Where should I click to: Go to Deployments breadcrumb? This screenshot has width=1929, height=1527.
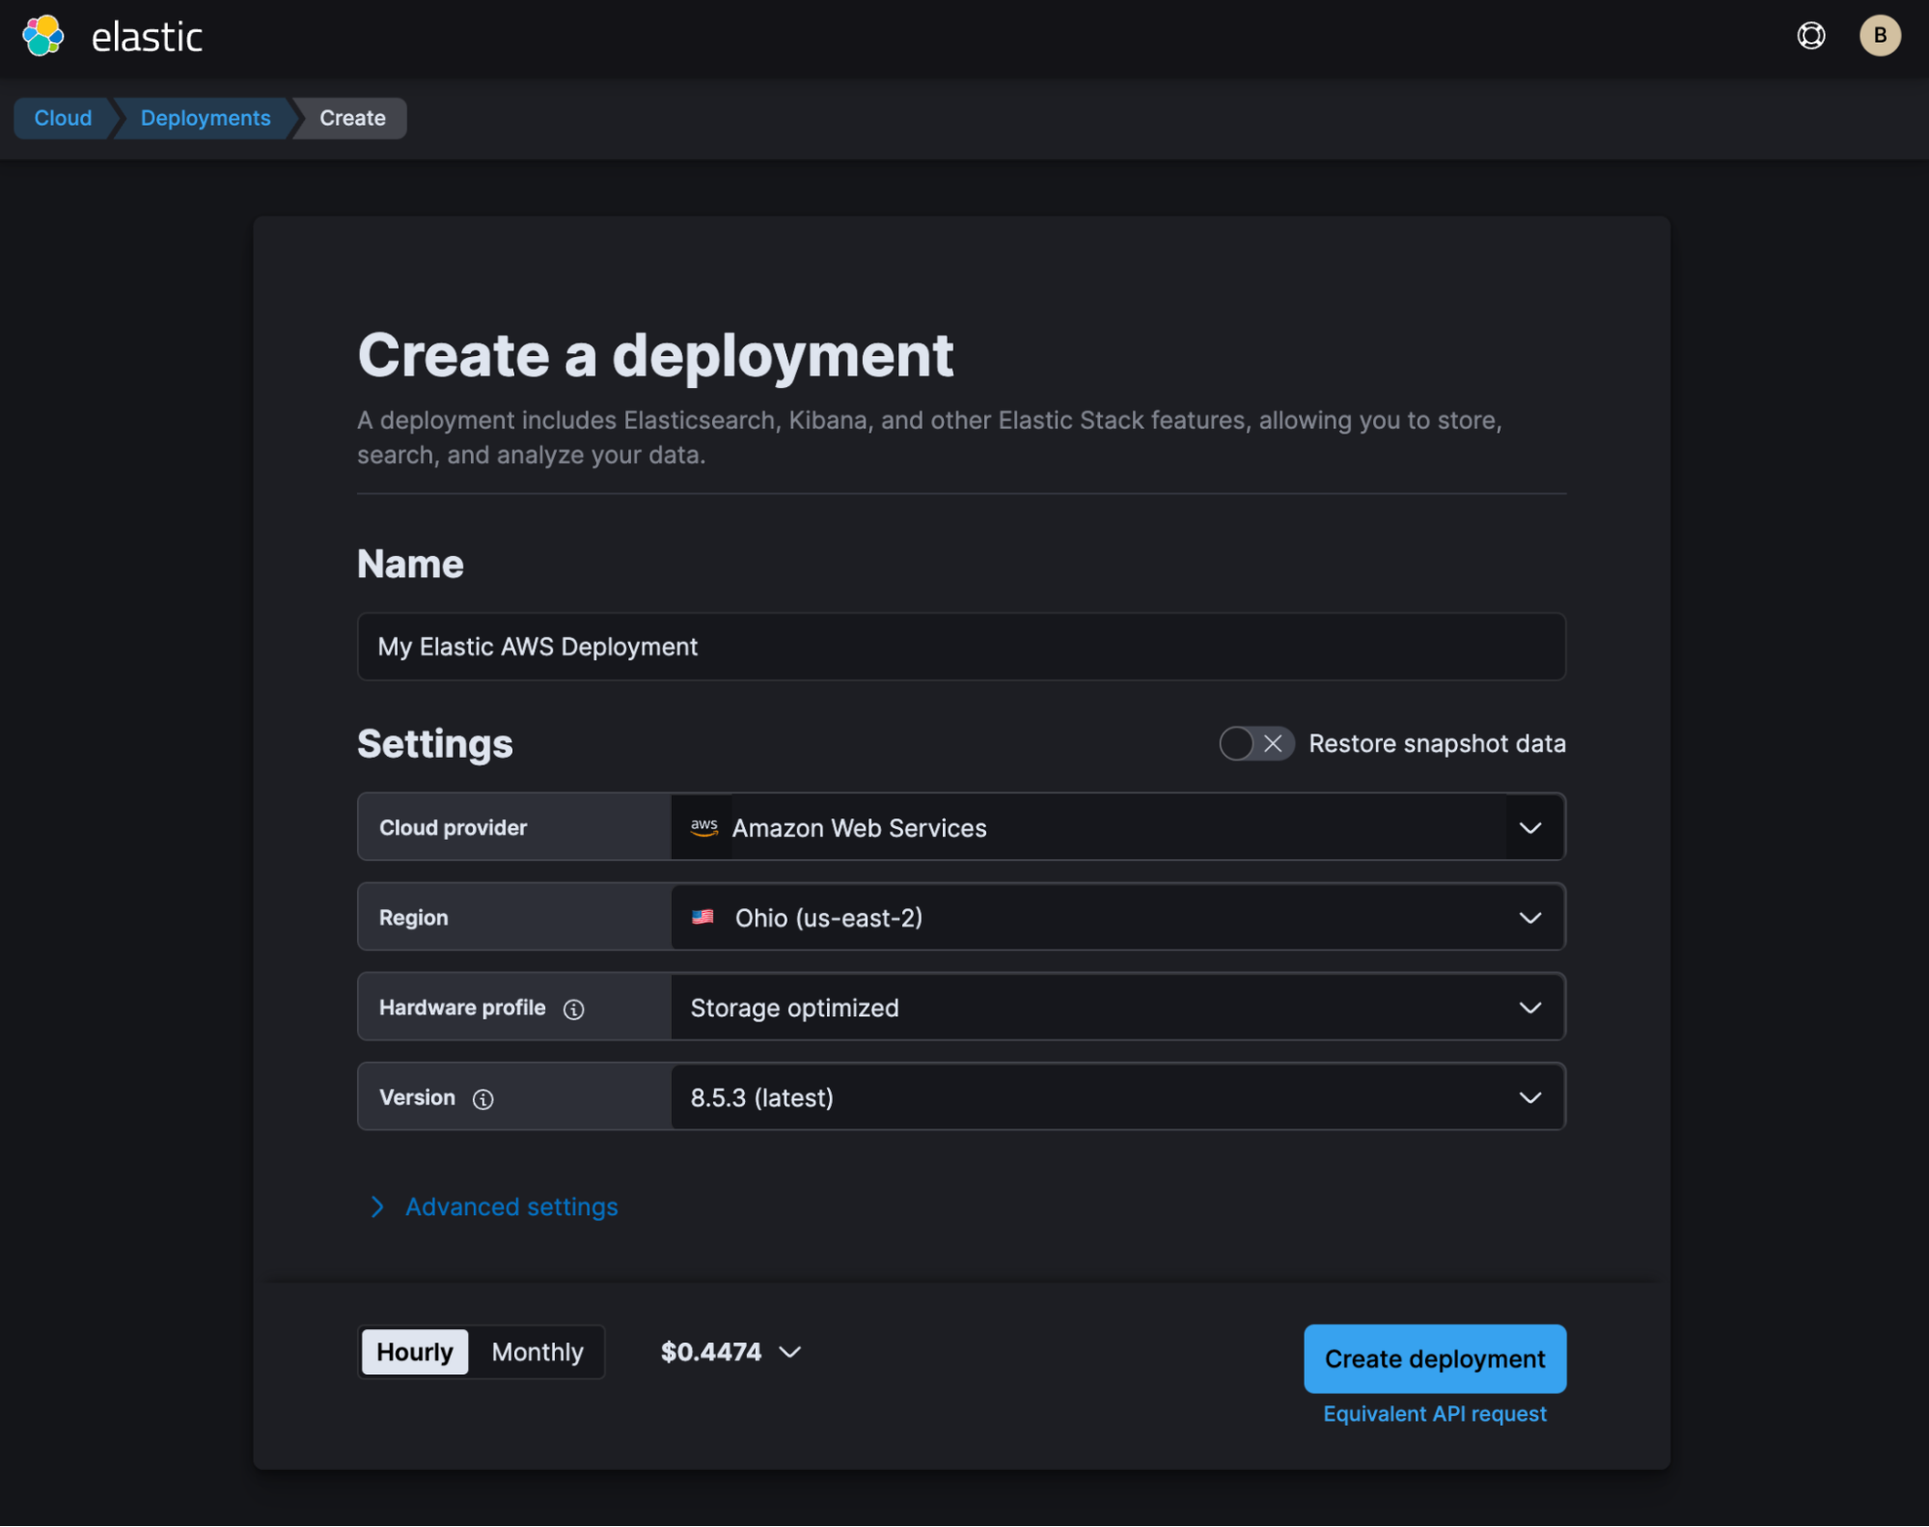[206, 118]
